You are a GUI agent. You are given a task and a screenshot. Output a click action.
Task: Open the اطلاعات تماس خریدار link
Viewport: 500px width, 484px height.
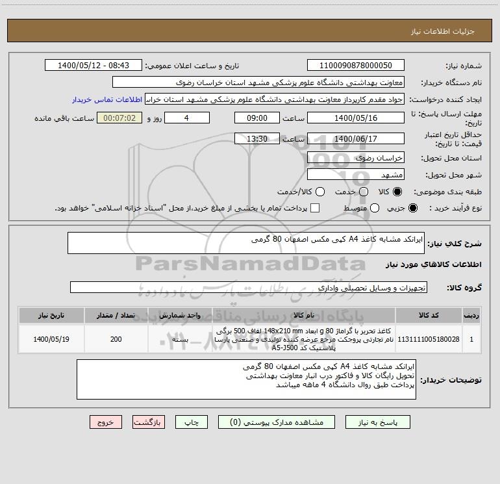coord(107,99)
